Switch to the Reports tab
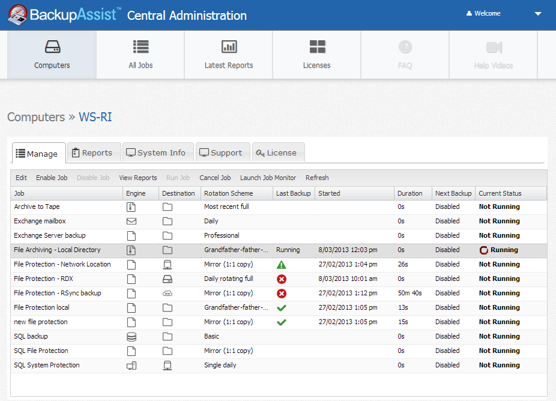The width and height of the screenshot is (556, 401). point(94,152)
